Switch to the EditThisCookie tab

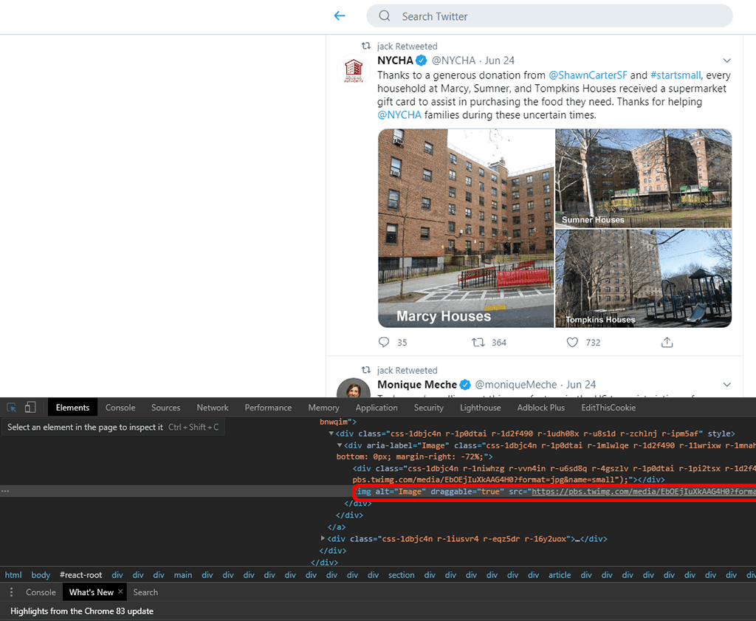(x=608, y=408)
